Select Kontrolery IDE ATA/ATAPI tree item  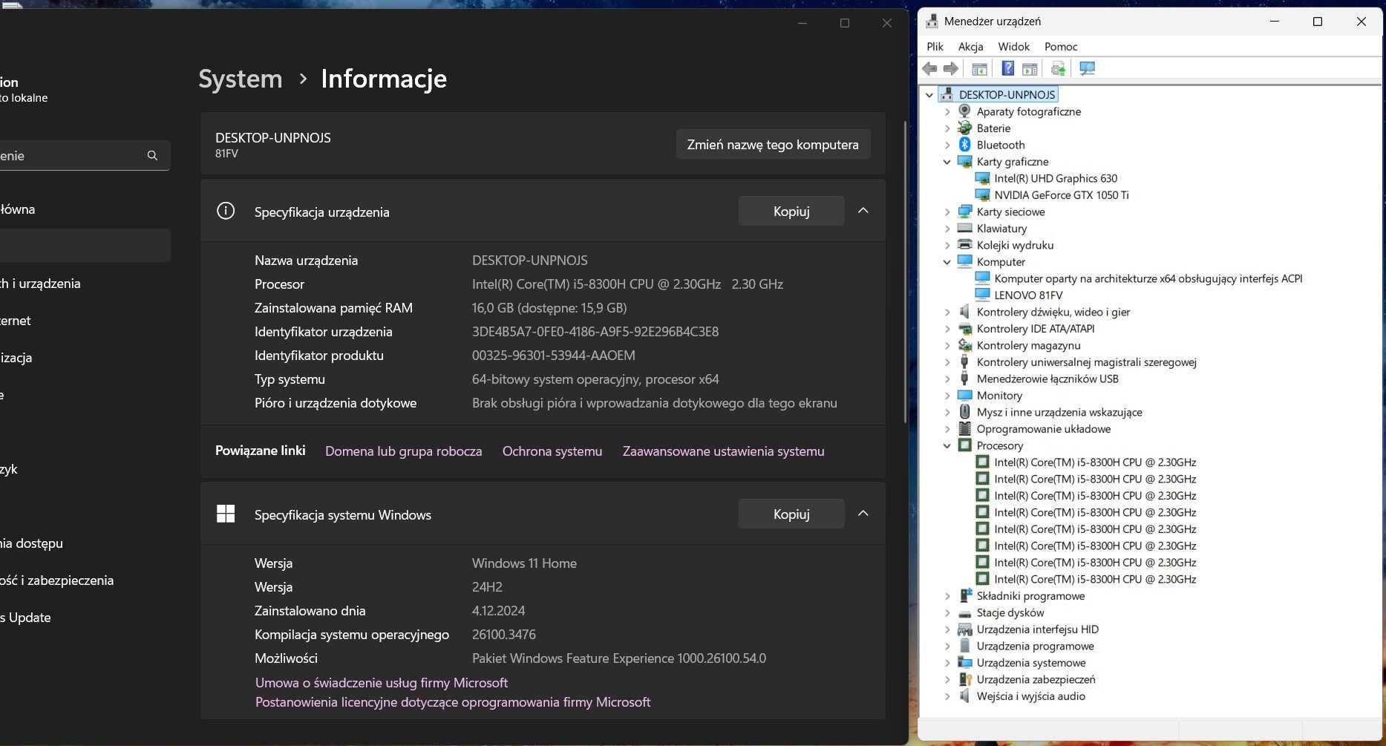[1036, 329]
